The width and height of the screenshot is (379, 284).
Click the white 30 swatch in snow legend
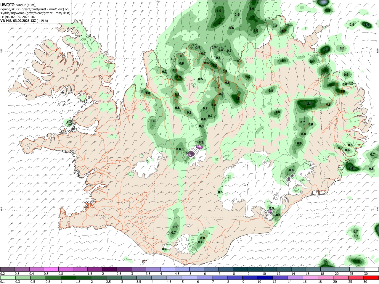pyautogui.click(x=371, y=269)
